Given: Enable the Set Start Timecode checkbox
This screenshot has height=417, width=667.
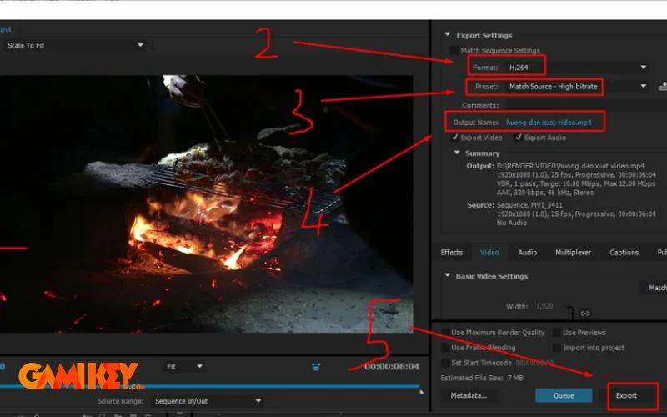Looking at the screenshot, I should 445,363.
